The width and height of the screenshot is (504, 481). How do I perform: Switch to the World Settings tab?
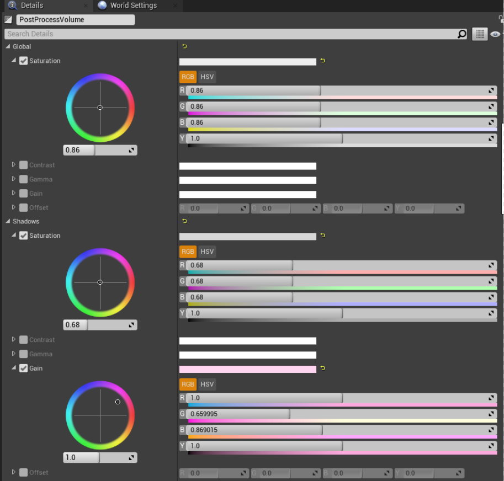point(137,6)
